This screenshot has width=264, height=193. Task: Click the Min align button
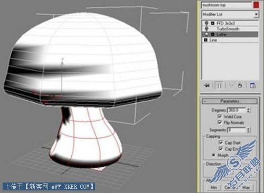[x=213, y=188]
